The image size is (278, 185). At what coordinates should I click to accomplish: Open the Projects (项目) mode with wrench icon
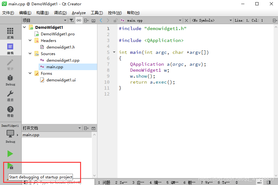pos(10,96)
